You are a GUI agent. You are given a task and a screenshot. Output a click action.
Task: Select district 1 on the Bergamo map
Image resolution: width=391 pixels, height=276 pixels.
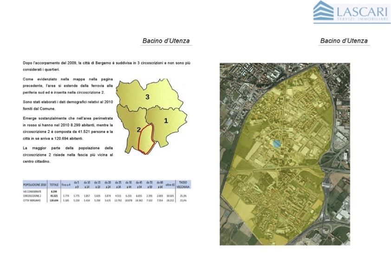[165, 121]
